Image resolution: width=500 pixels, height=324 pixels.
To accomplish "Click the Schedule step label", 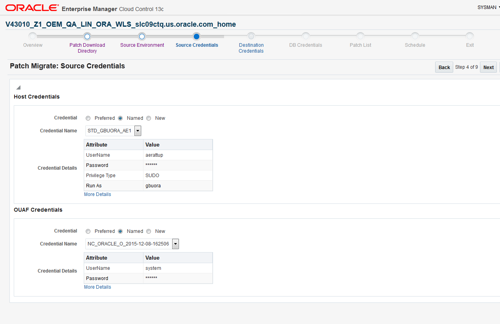I will [415, 45].
